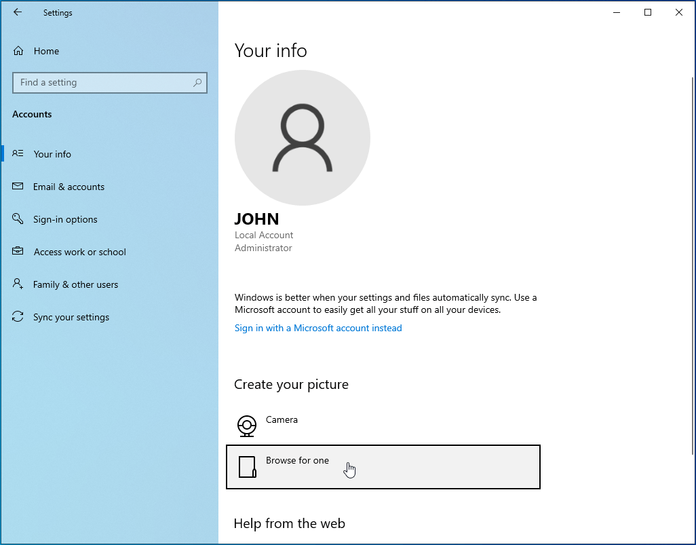Sign in with a Microsoft account instead
696x545 pixels.
tap(318, 328)
